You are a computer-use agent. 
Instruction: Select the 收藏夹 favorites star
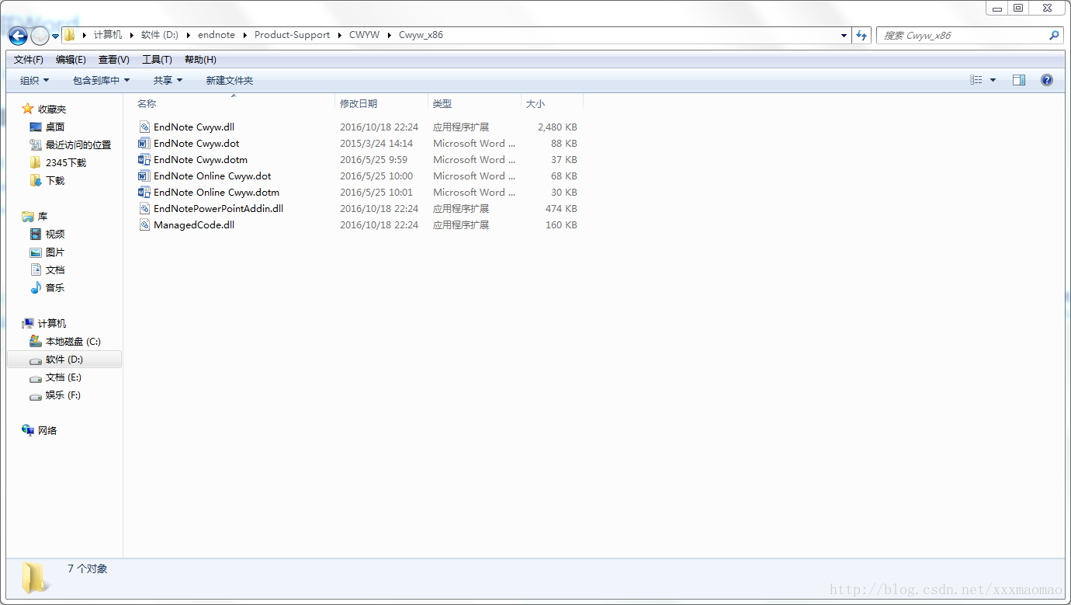tap(28, 109)
